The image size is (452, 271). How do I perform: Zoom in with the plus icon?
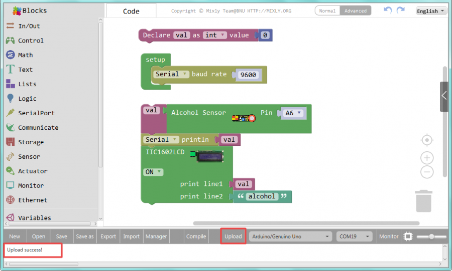point(427,158)
